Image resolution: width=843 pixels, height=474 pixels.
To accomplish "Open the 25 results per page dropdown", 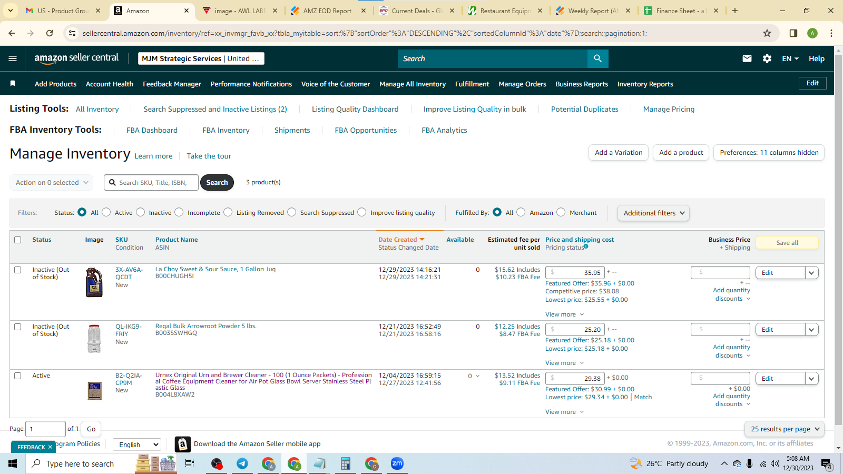I will coord(785,429).
